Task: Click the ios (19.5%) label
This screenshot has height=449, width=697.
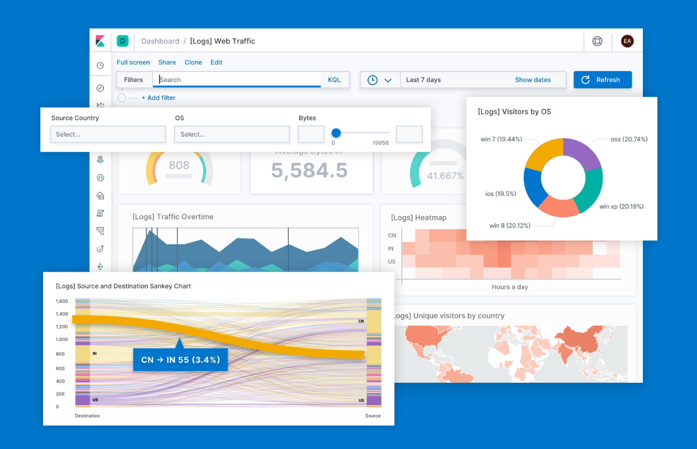Action: [x=501, y=194]
